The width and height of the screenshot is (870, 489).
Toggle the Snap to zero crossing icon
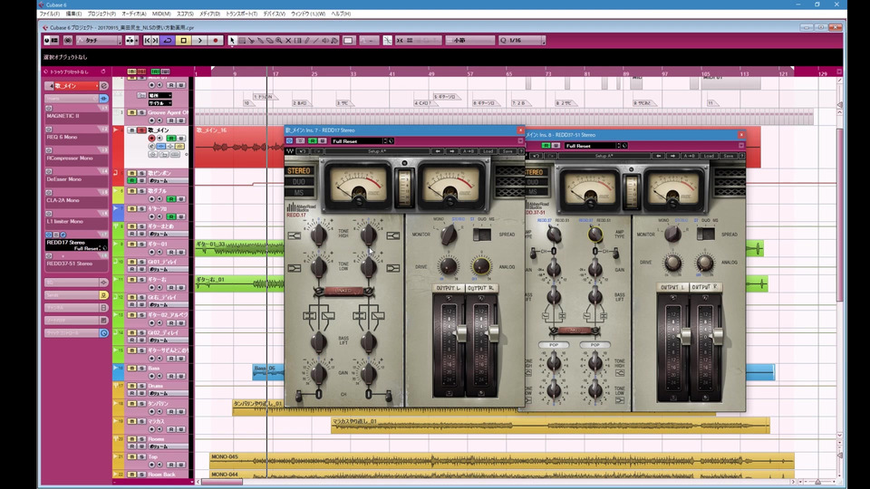pyautogui.click(x=387, y=41)
